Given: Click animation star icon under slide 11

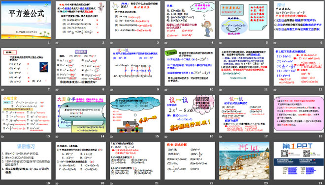Looking at the screenshot, I should (x=221, y=90).
